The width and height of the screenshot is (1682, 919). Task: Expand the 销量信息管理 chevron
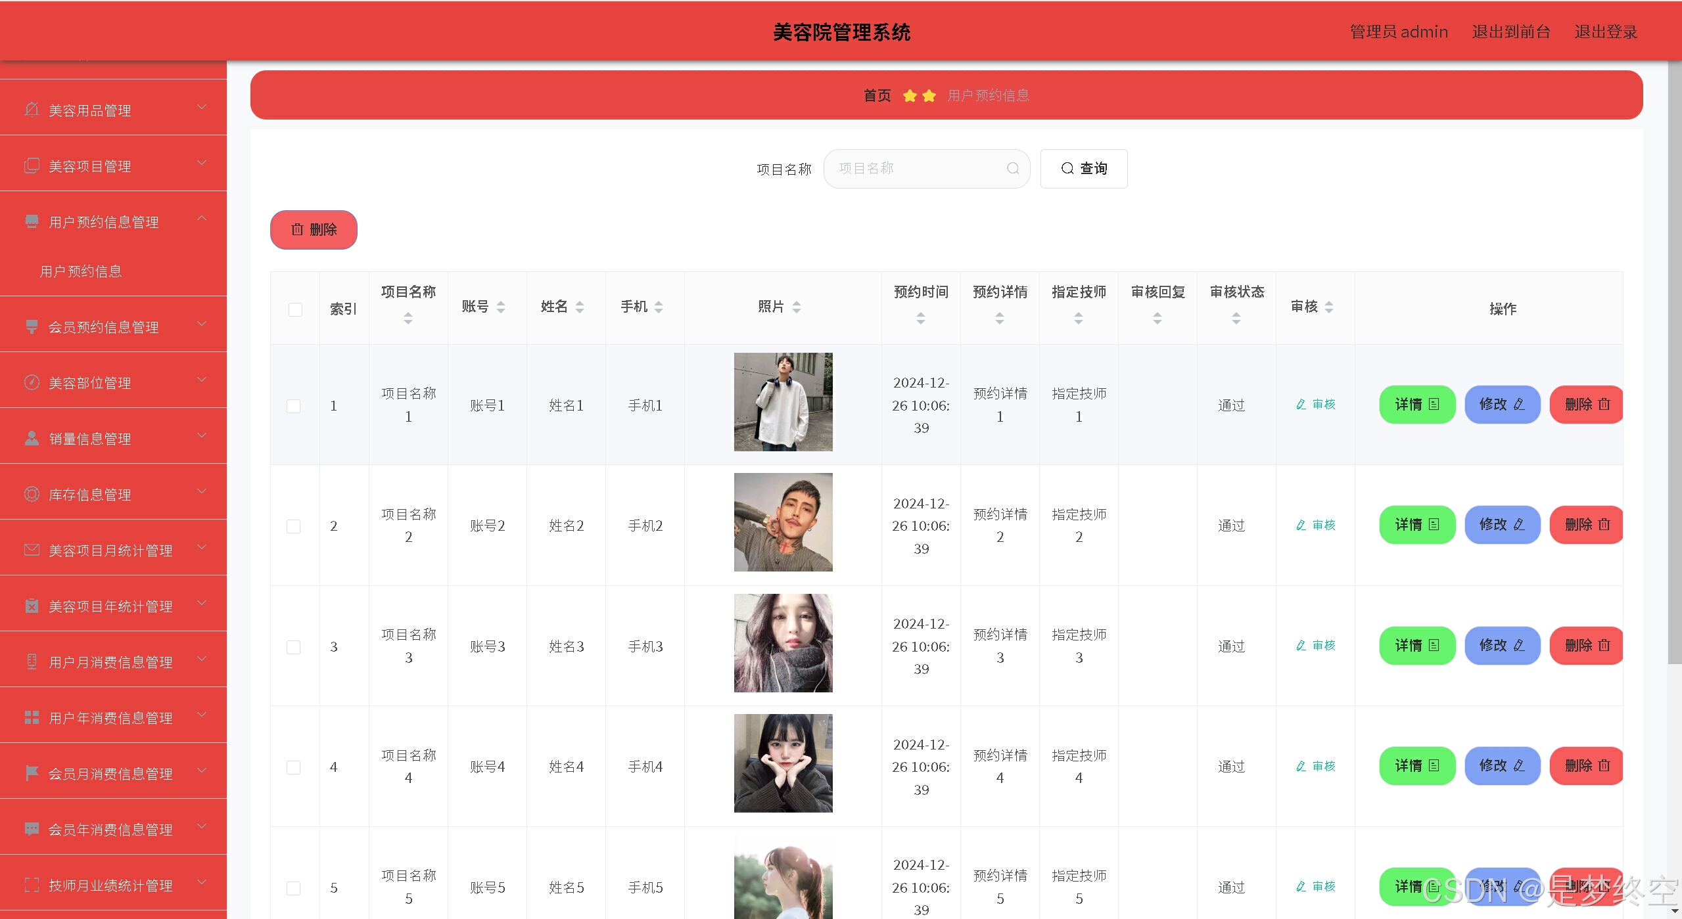pyautogui.click(x=202, y=436)
